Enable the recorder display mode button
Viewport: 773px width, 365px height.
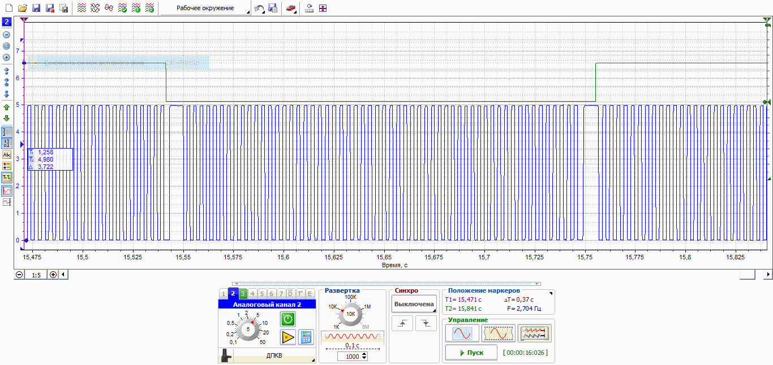pos(534,333)
